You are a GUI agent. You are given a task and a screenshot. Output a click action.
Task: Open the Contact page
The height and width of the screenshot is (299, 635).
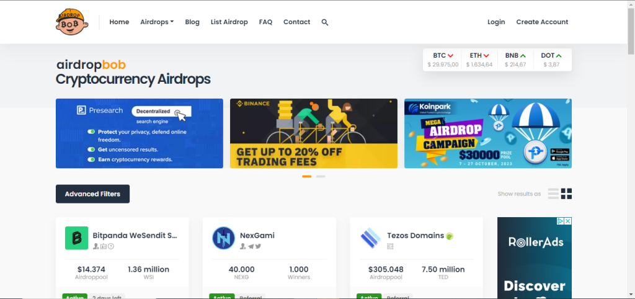[297, 22]
